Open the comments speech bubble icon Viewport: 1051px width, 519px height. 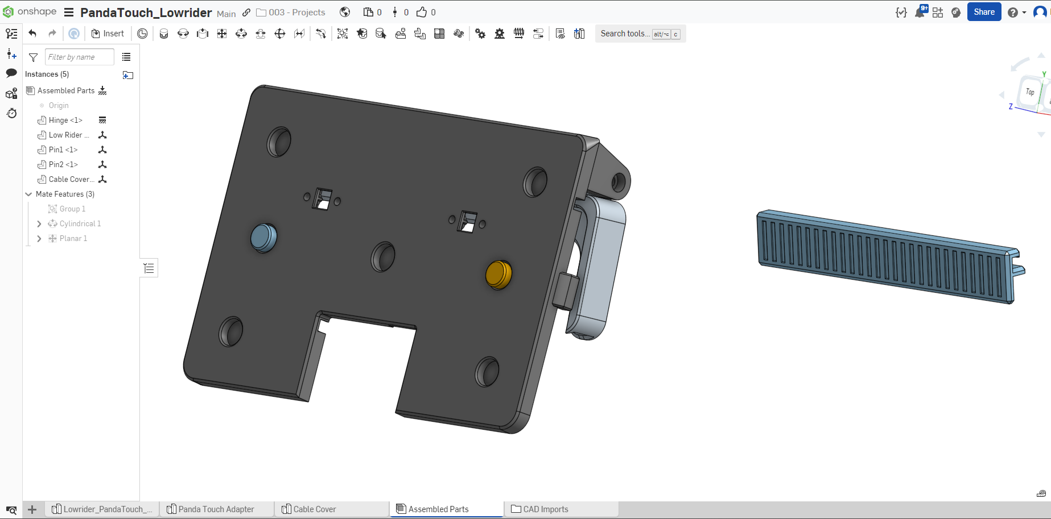tap(11, 73)
